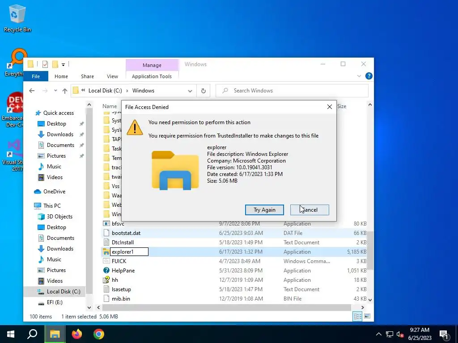Open Music under Quick access
Image resolution: width=458 pixels, height=343 pixels.
point(54,167)
